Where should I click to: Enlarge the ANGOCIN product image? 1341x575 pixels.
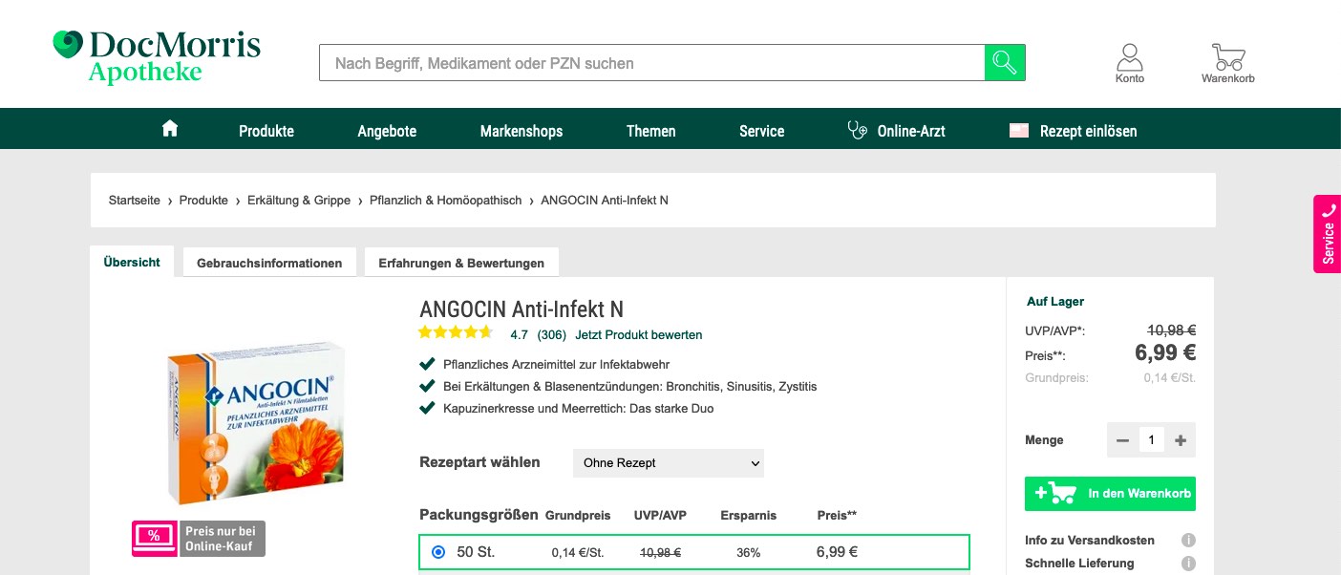[x=256, y=423]
